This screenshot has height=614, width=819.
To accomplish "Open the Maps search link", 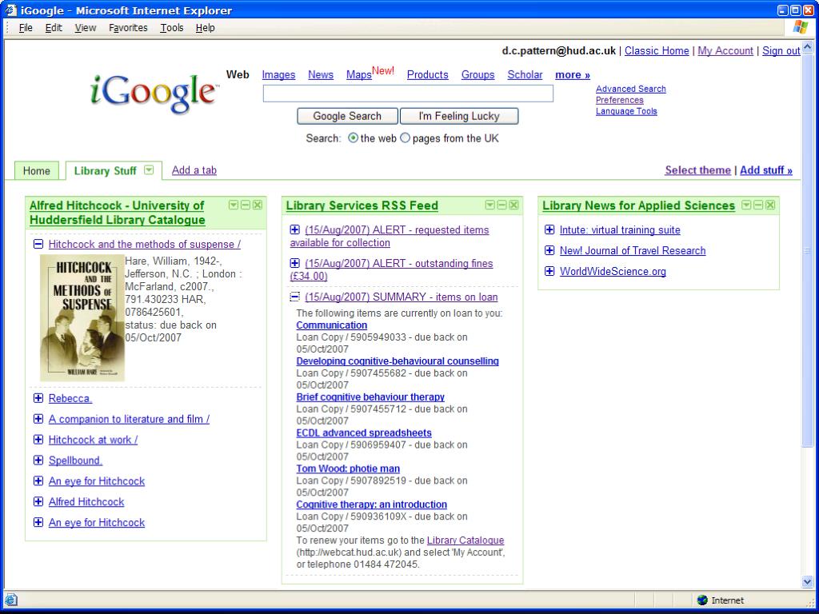I will click(359, 74).
